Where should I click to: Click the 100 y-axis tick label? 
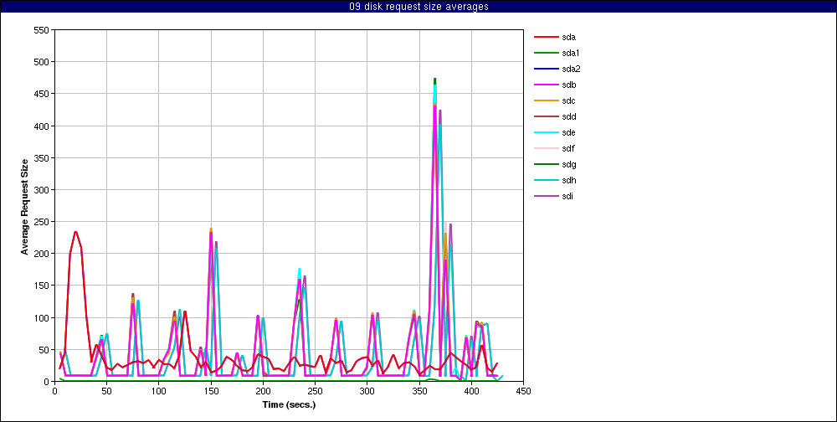(42, 318)
